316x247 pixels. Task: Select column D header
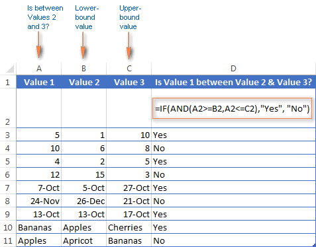click(233, 69)
